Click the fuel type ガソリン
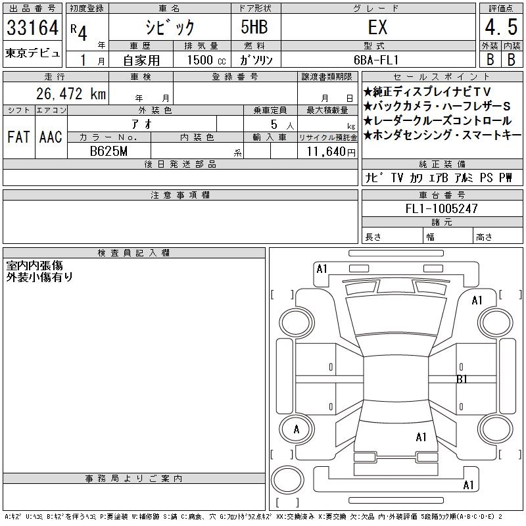 tap(256, 60)
